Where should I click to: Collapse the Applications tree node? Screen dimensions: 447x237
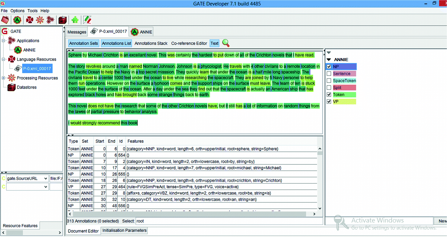coord(4,41)
